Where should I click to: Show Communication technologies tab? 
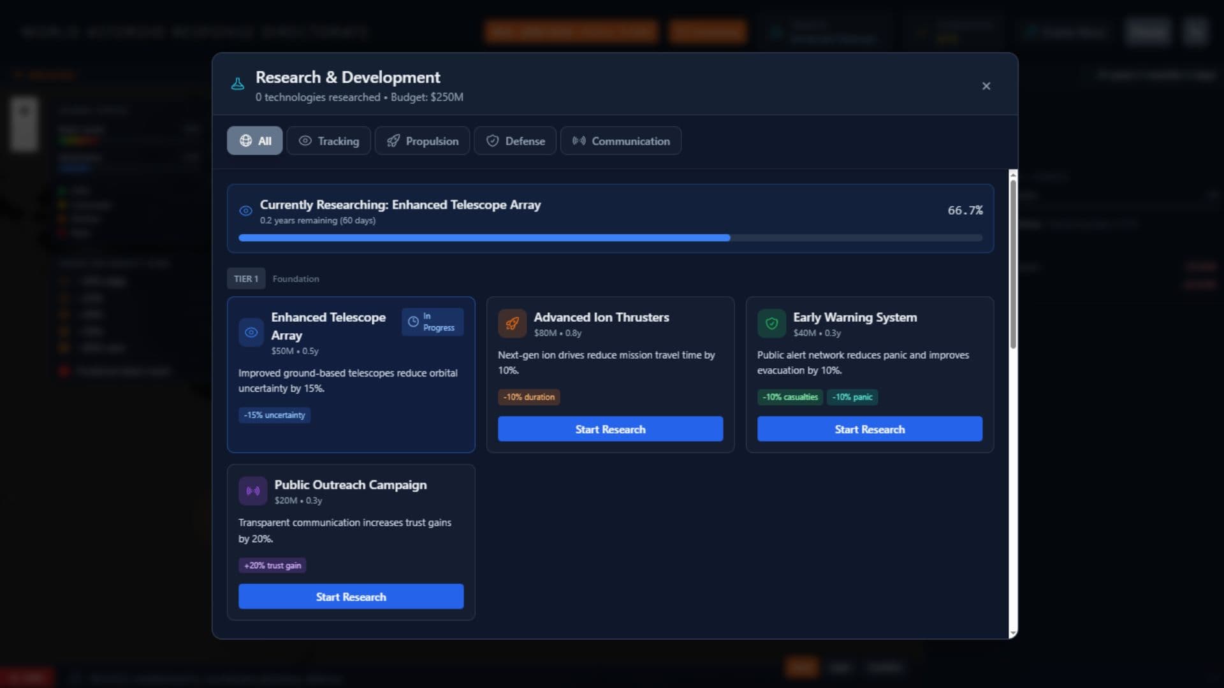620,141
